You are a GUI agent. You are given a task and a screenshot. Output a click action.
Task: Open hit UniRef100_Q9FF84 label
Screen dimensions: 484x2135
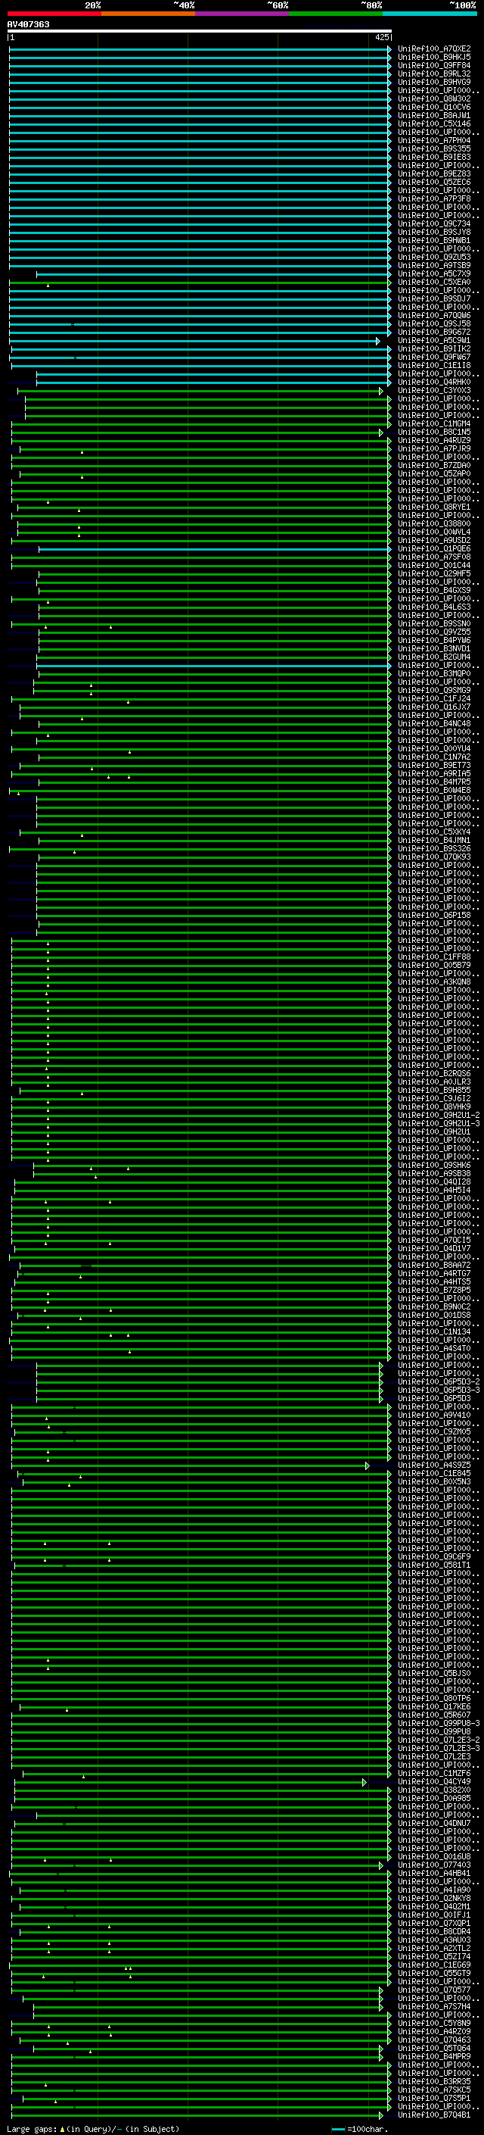[x=434, y=65]
